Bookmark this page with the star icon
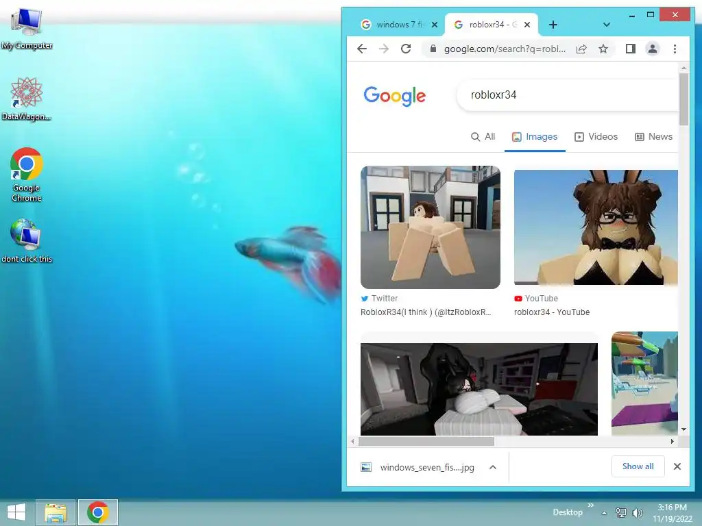This screenshot has width=702, height=526. click(x=603, y=49)
